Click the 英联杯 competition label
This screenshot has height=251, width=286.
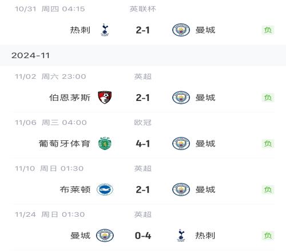coord(143,9)
